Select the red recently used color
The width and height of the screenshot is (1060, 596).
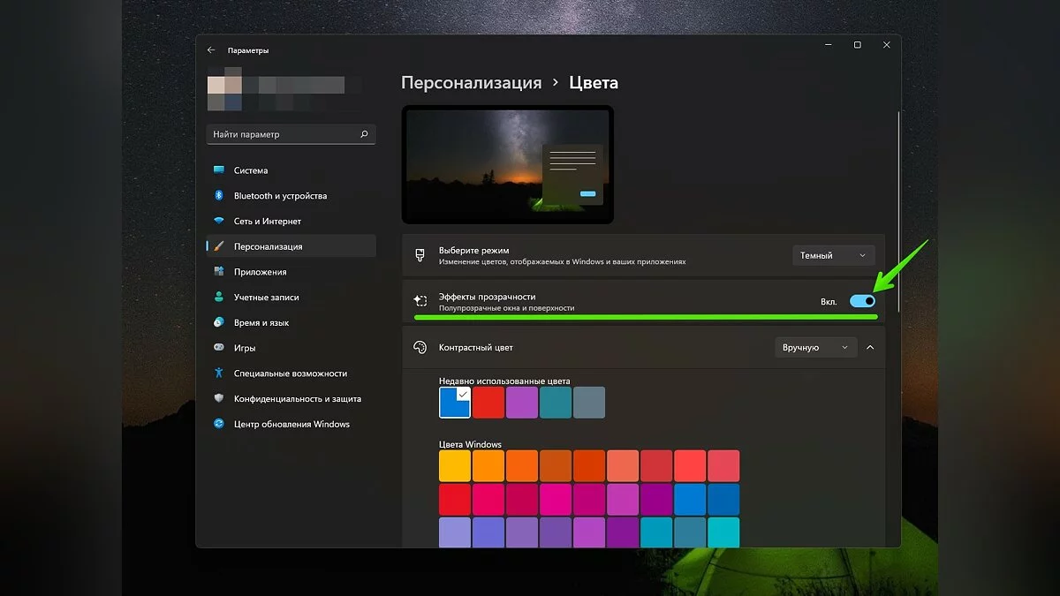tap(488, 403)
